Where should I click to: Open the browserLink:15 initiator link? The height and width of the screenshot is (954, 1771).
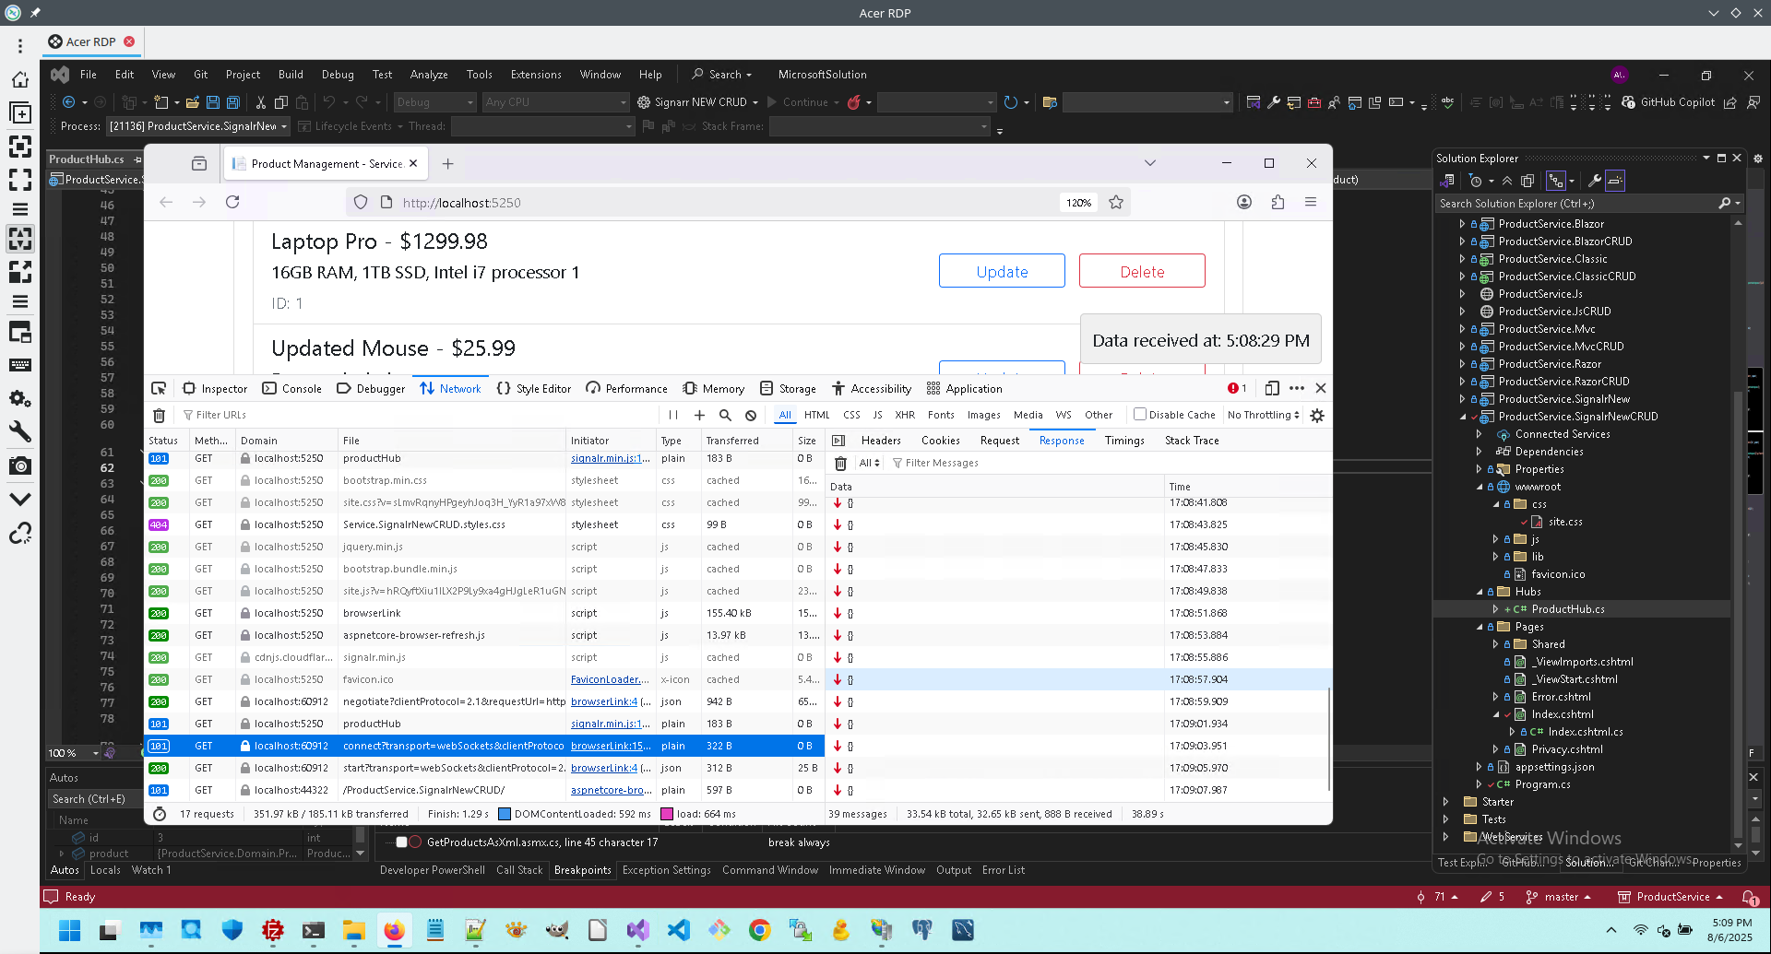click(611, 746)
